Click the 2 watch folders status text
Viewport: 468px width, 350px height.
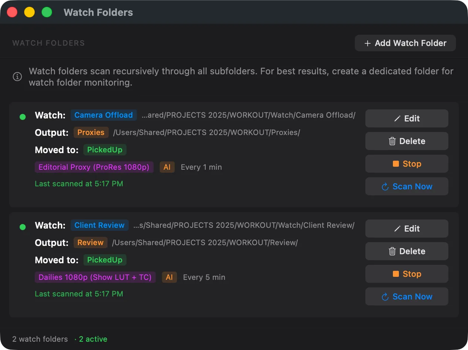click(x=40, y=339)
